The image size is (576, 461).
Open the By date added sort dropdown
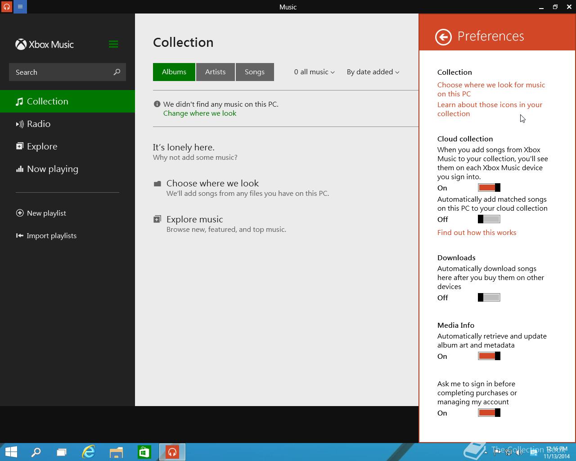click(x=373, y=72)
